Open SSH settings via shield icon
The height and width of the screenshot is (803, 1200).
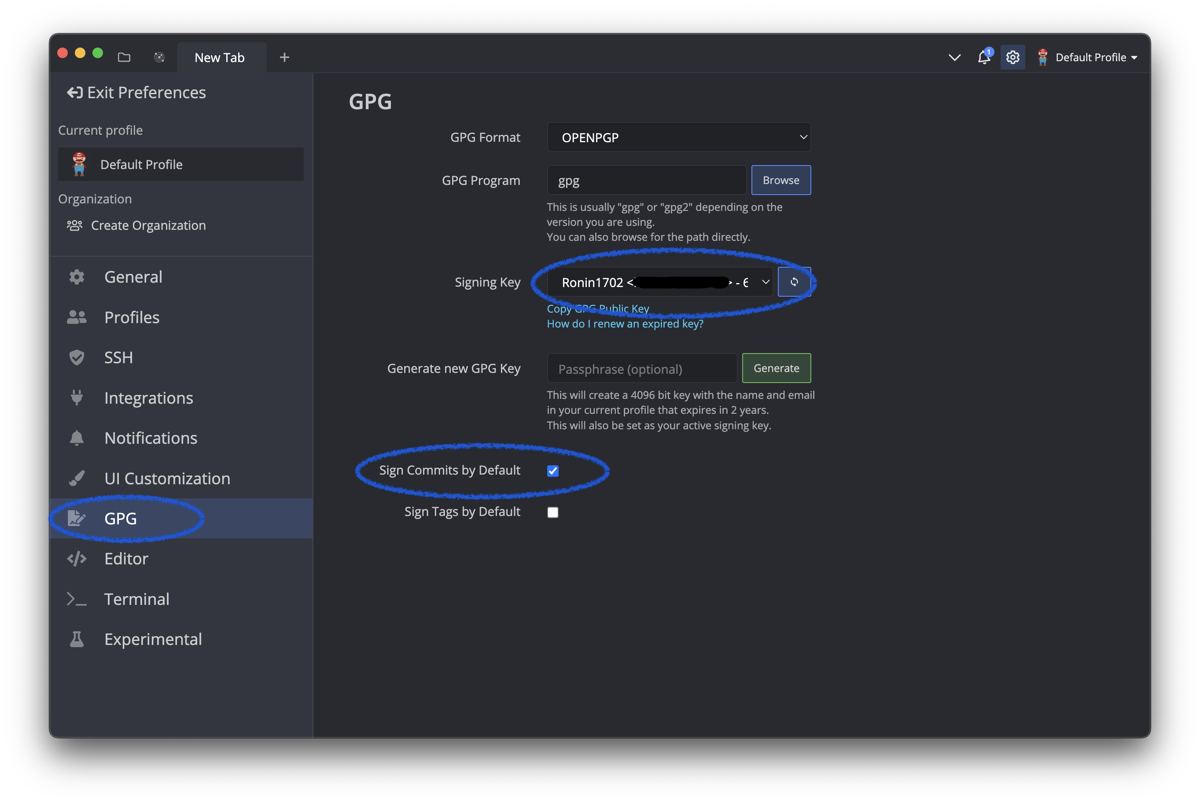point(77,357)
